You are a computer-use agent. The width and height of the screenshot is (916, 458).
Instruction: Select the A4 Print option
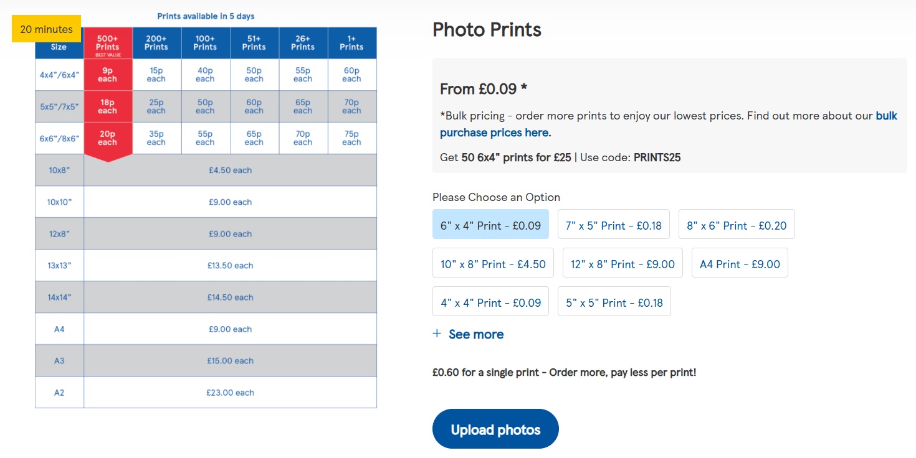pyautogui.click(x=739, y=263)
